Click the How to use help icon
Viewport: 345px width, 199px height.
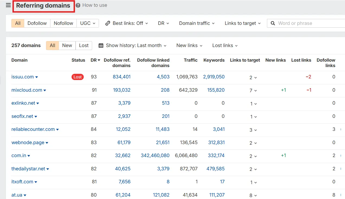(x=78, y=5)
